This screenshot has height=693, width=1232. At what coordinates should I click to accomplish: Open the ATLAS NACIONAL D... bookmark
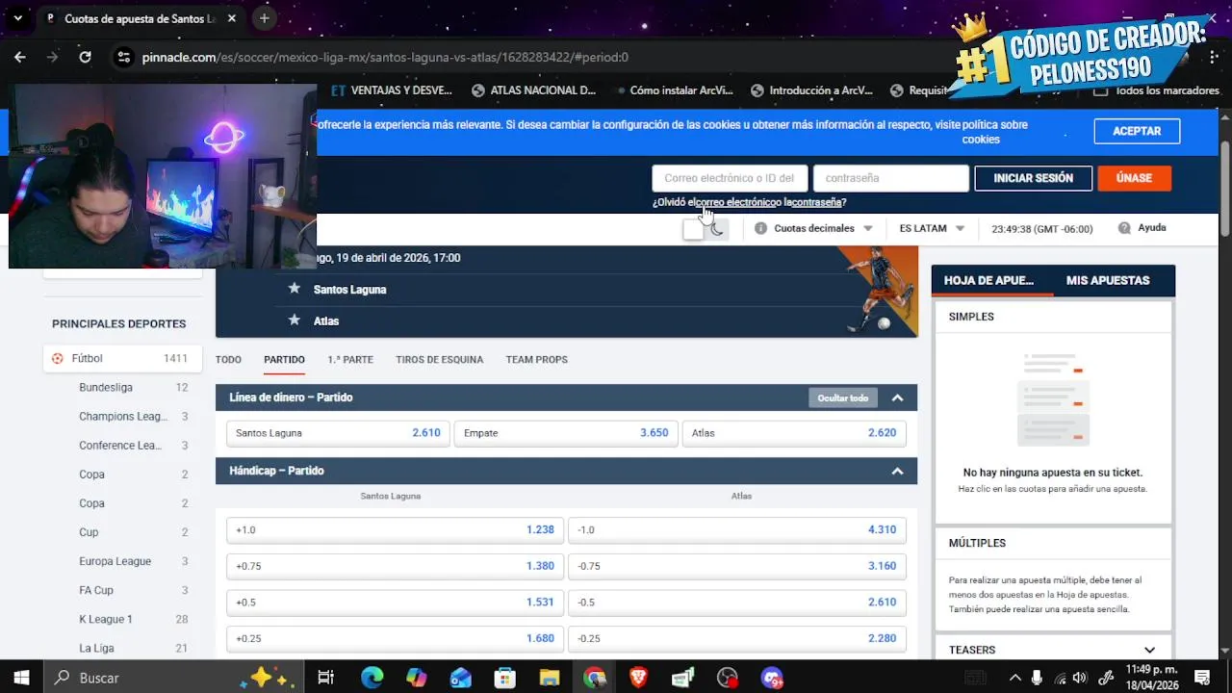[534, 90]
